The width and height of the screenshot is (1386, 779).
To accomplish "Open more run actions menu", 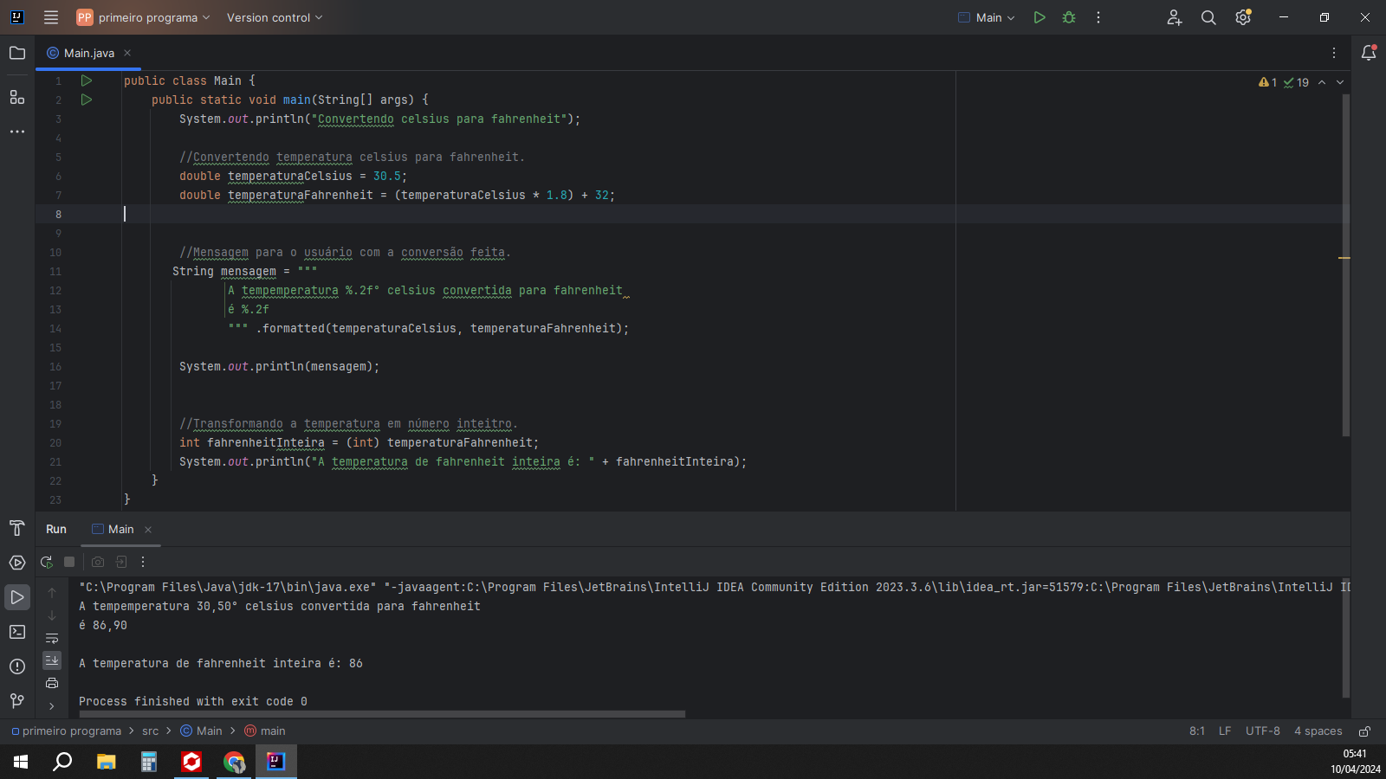I will pos(1098,17).
